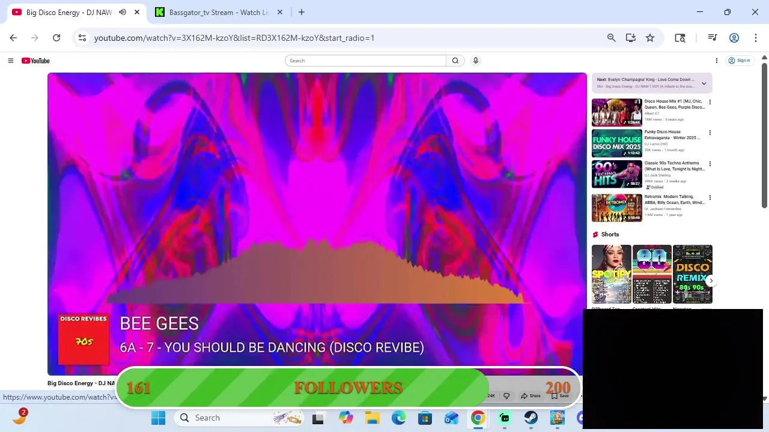Screen dimensions: 769x432
Task: Open the YouTube guide hamburger menu
Action: coord(10,61)
